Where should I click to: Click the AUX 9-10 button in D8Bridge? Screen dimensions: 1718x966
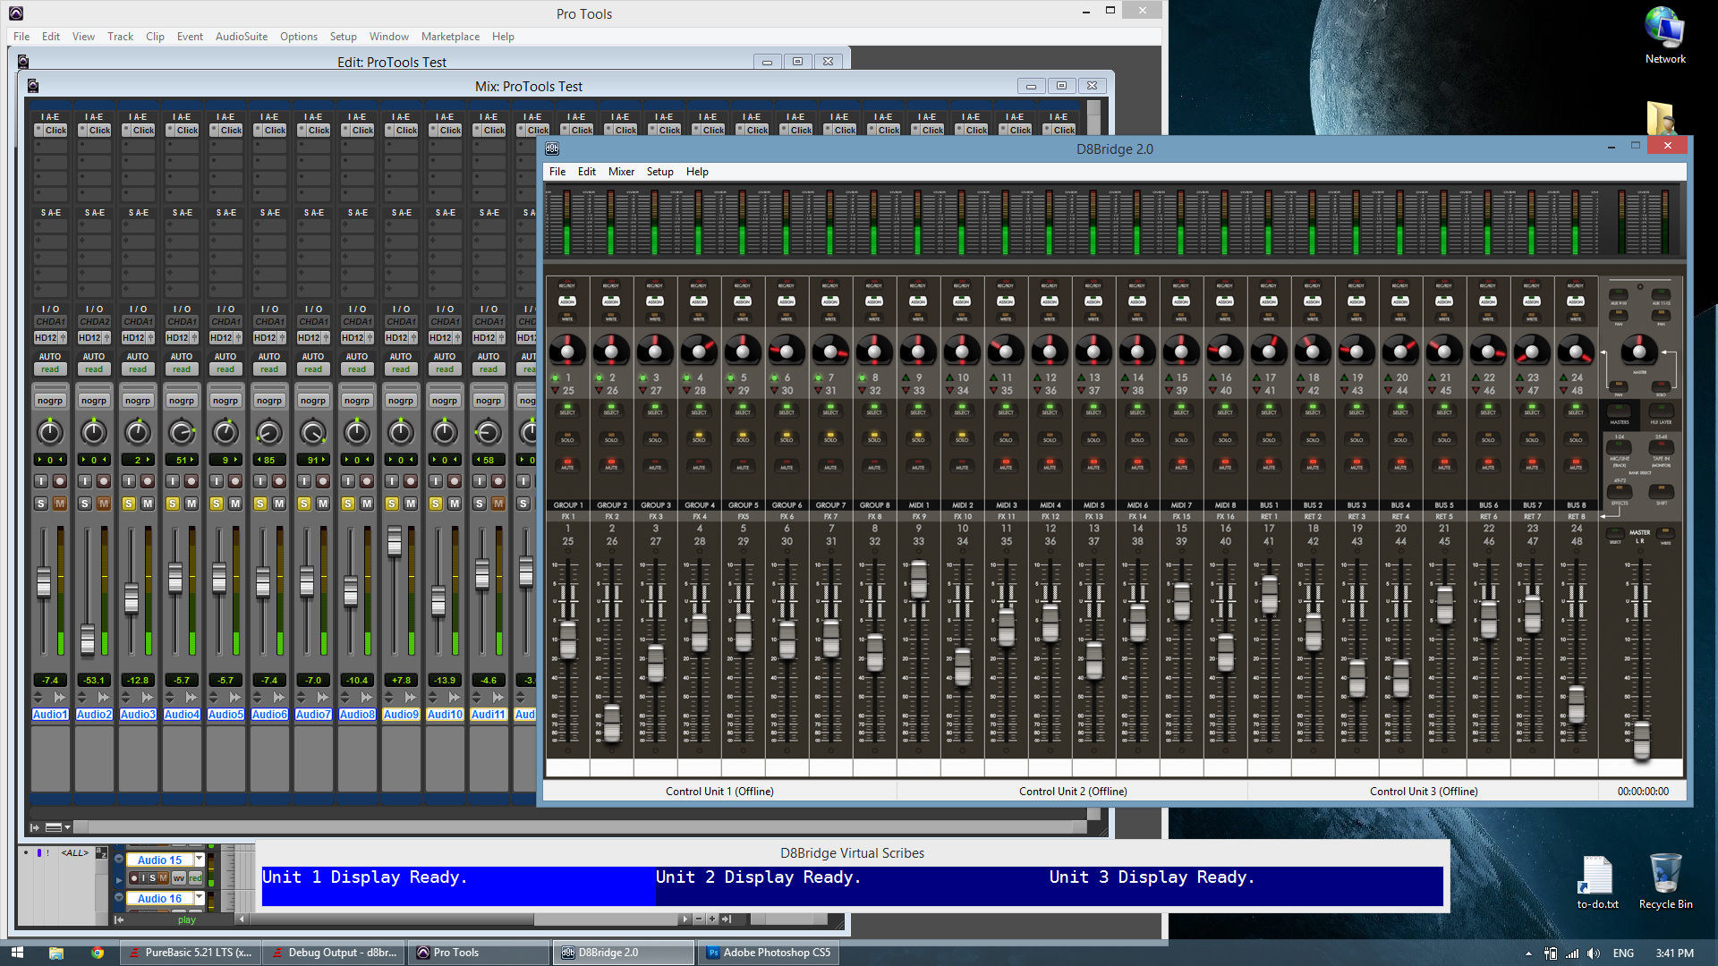(1619, 294)
